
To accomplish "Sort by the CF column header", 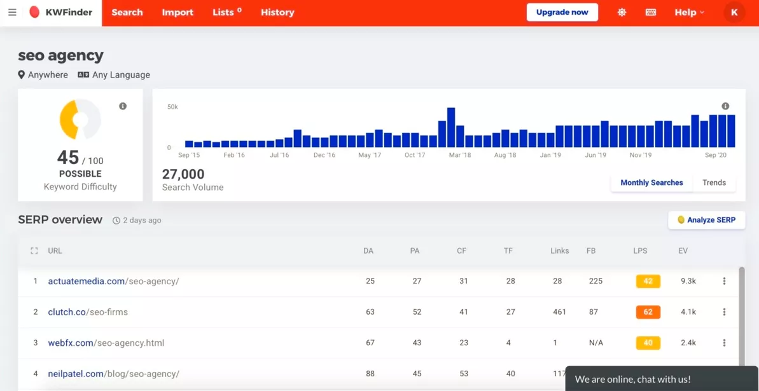I will 462,250.
